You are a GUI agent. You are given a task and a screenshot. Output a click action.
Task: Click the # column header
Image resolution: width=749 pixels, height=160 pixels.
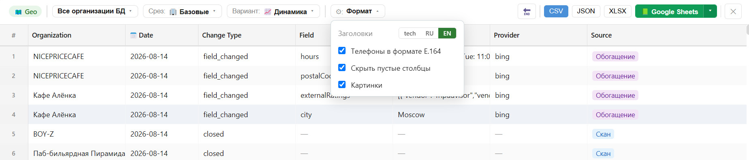pos(14,35)
